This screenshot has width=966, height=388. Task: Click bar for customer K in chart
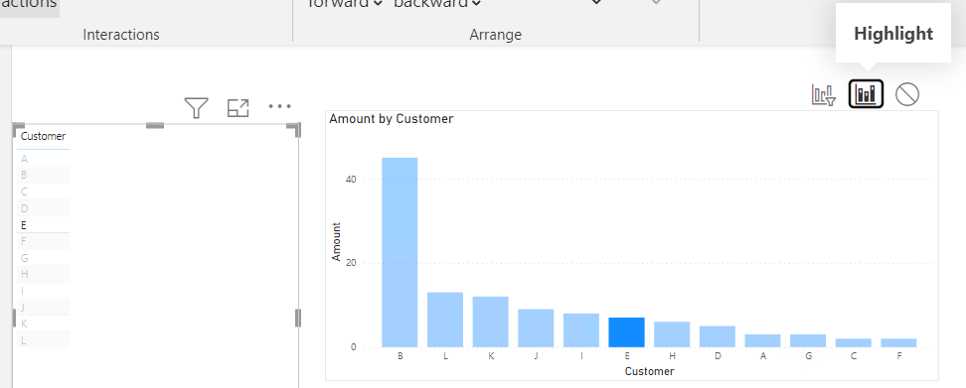click(490, 322)
